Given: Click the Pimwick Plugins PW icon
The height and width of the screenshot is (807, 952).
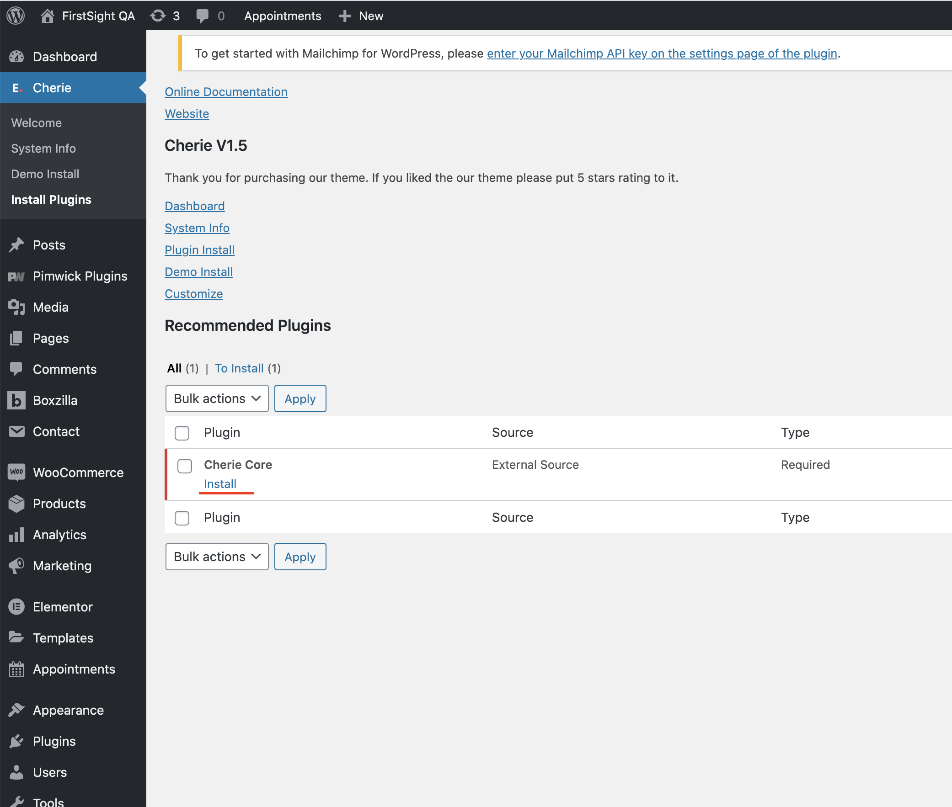Looking at the screenshot, I should (x=16, y=276).
